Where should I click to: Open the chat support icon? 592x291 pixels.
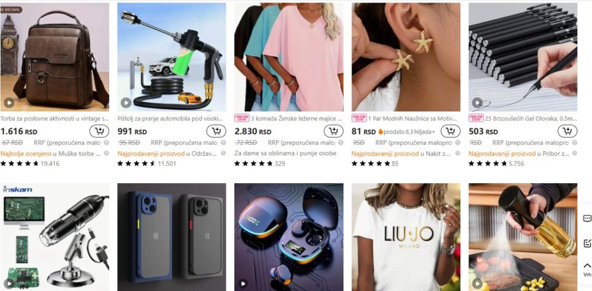587,219
